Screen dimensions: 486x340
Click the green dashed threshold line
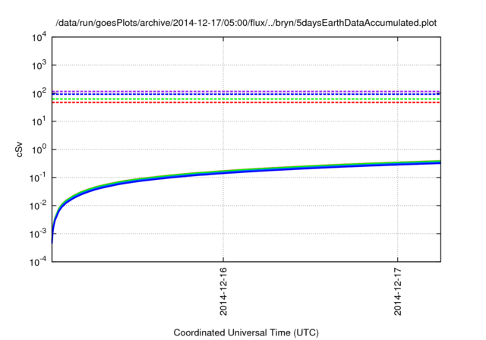246,99
